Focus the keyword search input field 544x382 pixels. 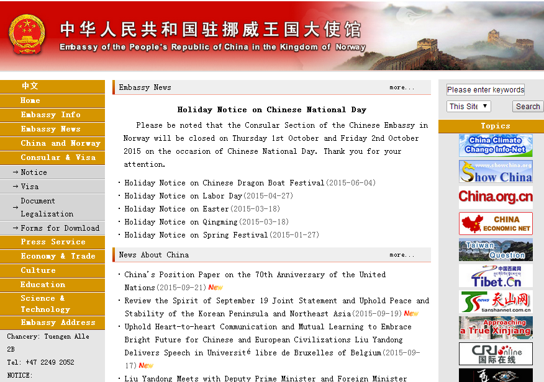[485, 89]
